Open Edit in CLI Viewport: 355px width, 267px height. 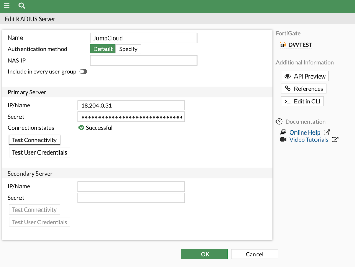click(302, 101)
